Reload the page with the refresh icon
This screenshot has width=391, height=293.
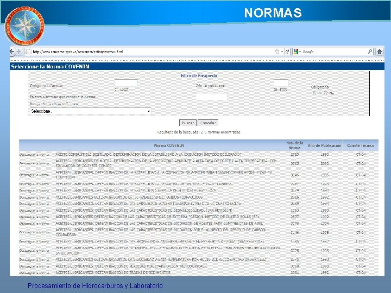click(287, 52)
